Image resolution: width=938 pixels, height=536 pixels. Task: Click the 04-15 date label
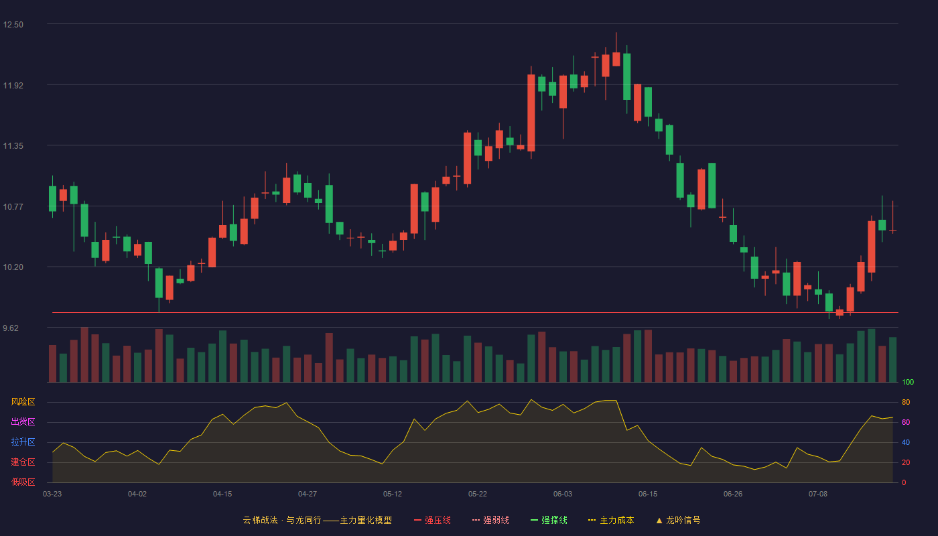[222, 494]
